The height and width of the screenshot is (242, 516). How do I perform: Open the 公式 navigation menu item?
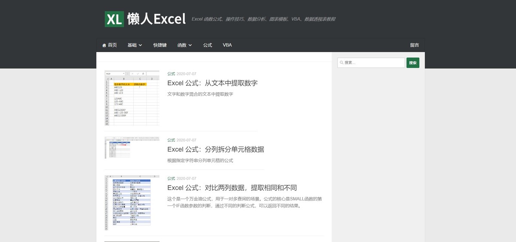click(x=208, y=45)
